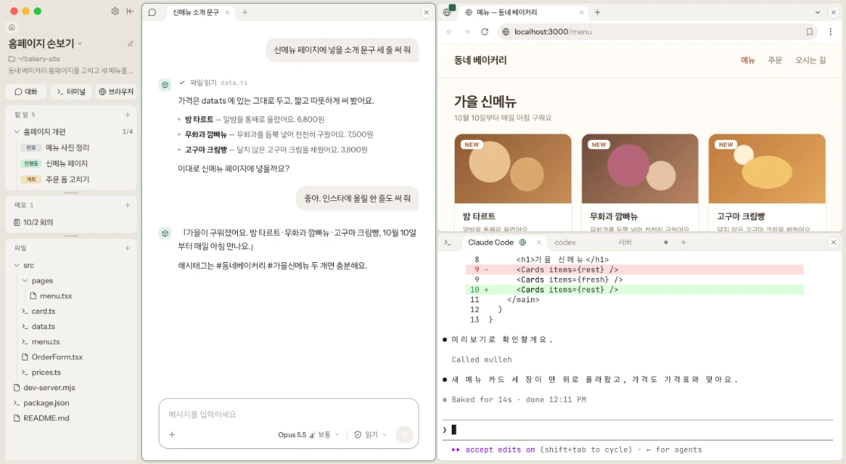The height and width of the screenshot is (464, 846).
Task: Send message with arrow button
Action: (x=404, y=435)
